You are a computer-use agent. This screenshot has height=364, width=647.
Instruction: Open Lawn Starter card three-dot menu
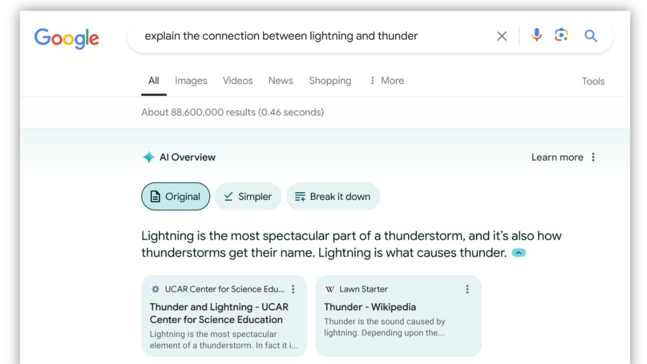click(x=467, y=289)
